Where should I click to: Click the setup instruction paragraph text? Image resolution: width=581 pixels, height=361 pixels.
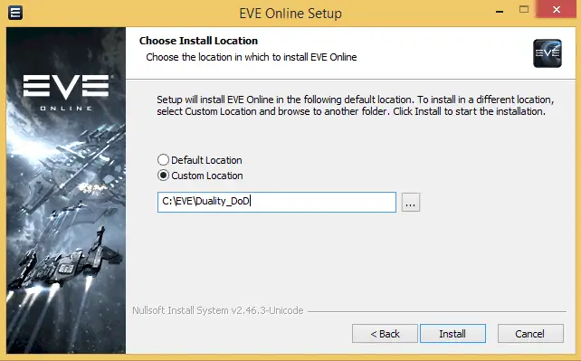[x=356, y=106]
